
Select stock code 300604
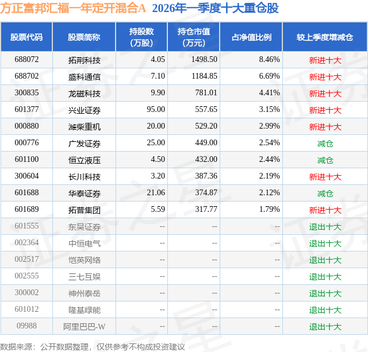point(26,176)
